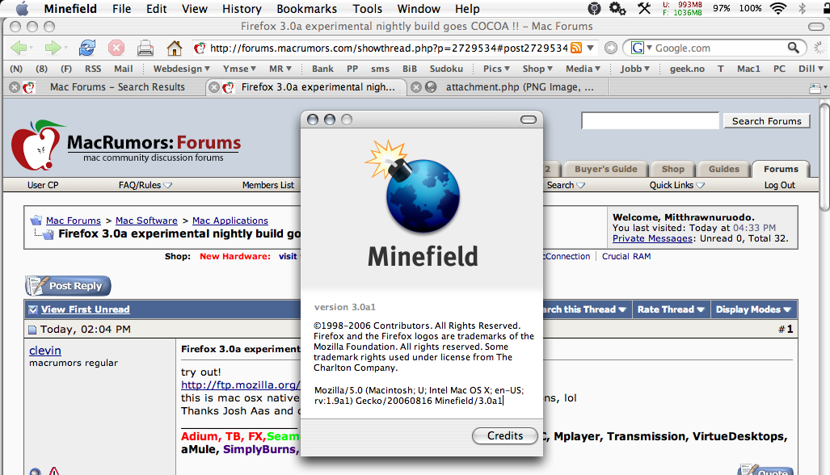Click Log Out in forum navbar

pyautogui.click(x=780, y=185)
